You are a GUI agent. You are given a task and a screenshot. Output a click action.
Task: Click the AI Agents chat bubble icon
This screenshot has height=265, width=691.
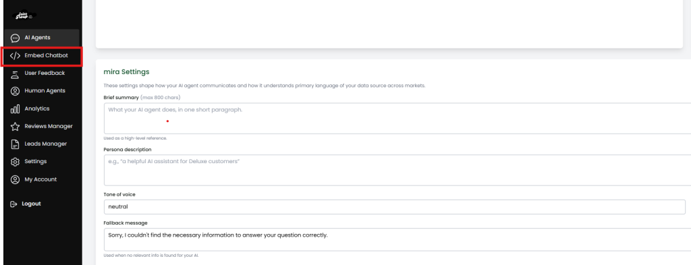(x=15, y=38)
